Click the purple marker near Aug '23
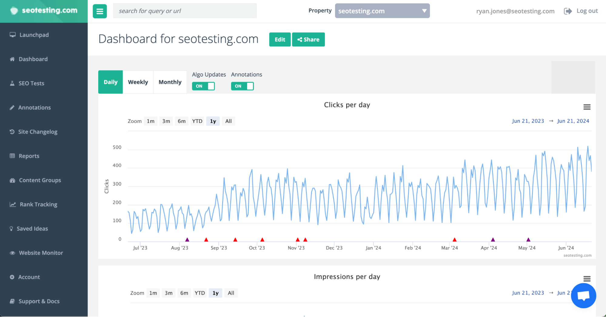The image size is (606, 317). pos(187,239)
